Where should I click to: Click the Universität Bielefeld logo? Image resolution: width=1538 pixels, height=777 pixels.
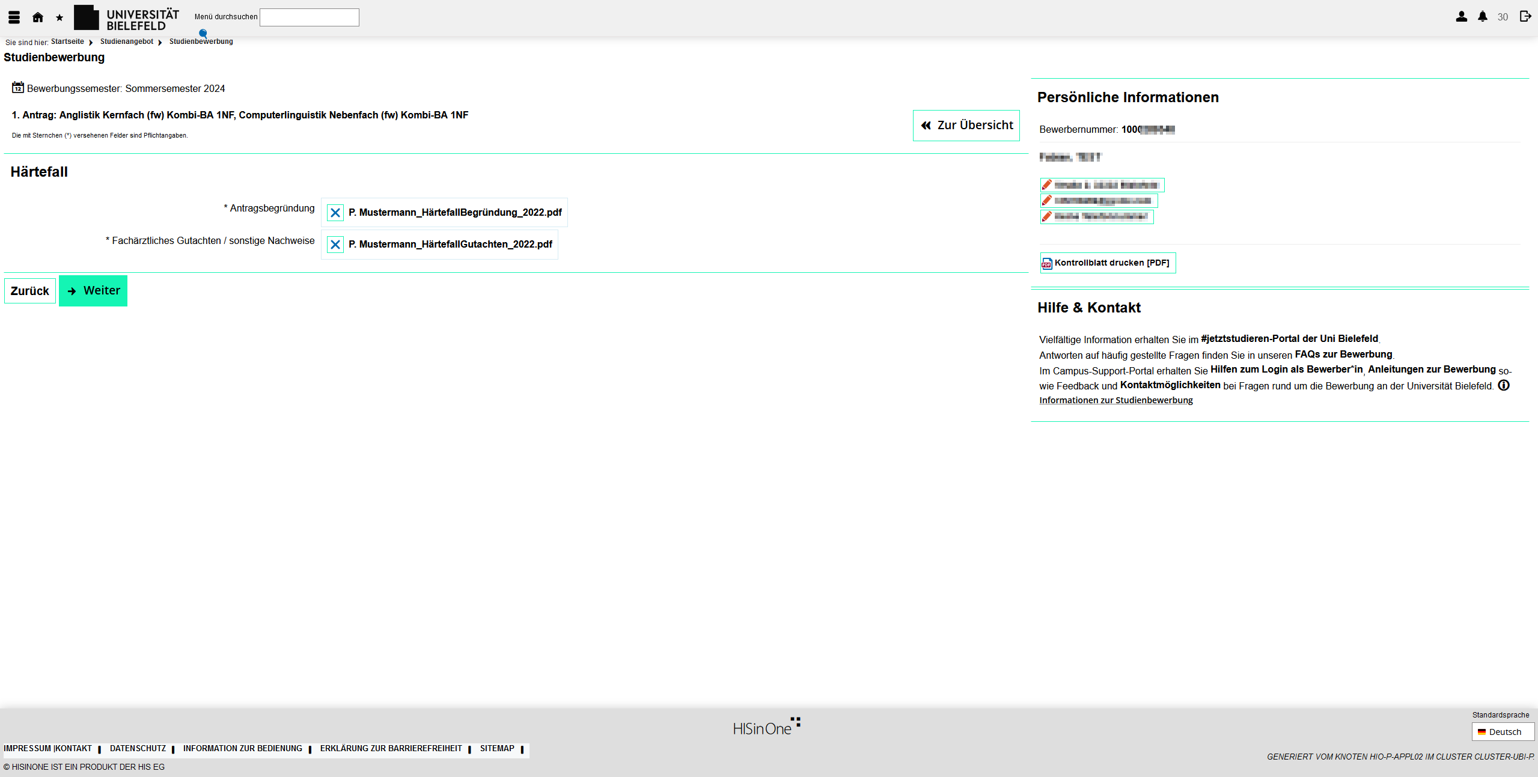pos(126,18)
